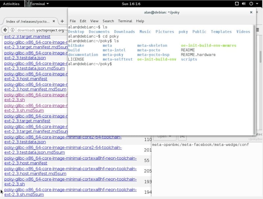Click the Firefox back arrow button
Viewport: 263px width, 199px height.
point(5,30)
